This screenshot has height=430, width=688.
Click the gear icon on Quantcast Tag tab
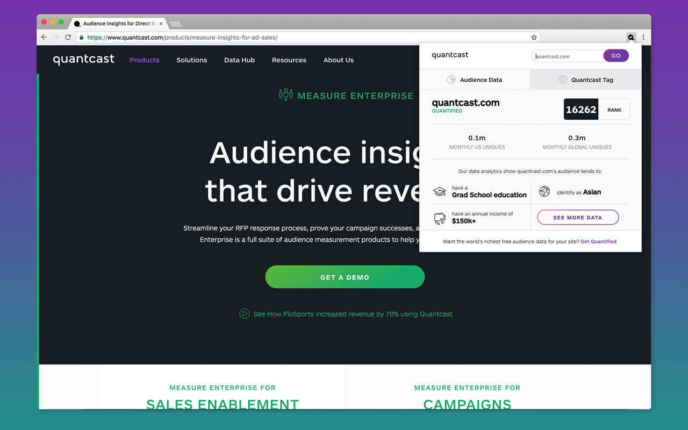pyautogui.click(x=563, y=80)
